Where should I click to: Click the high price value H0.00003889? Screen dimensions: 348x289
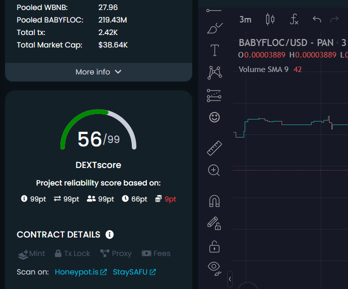coord(313,55)
